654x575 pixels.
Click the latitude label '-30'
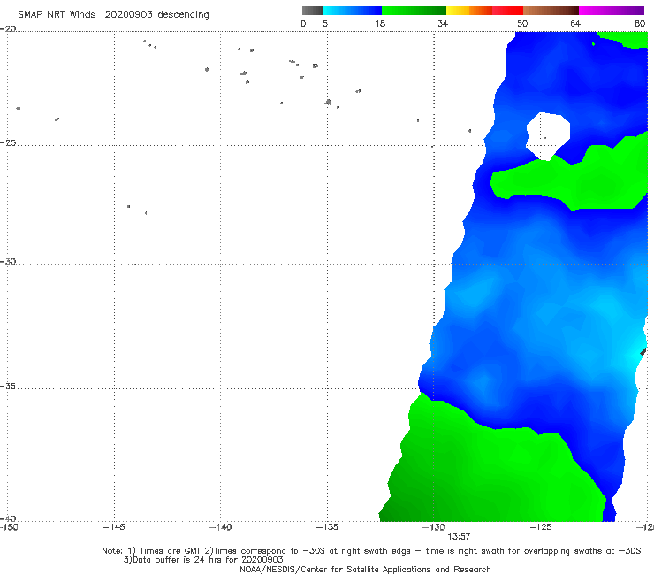click(x=8, y=261)
